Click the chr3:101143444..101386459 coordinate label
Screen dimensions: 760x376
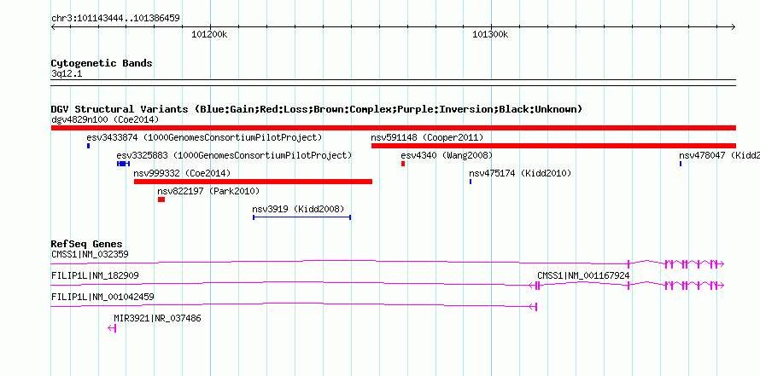pos(115,19)
